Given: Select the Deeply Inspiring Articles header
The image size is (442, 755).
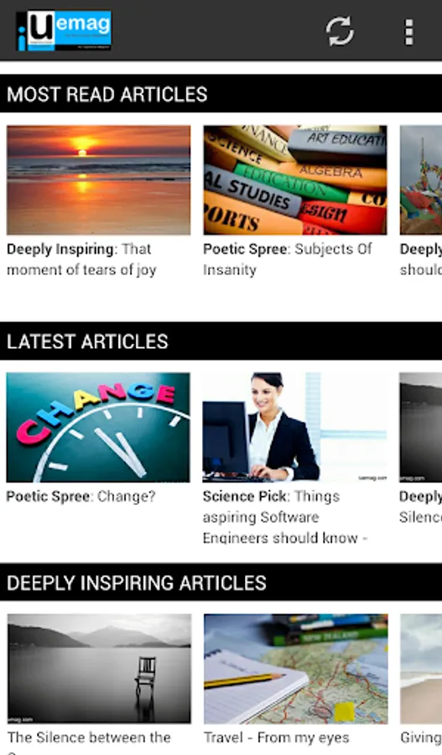Looking at the screenshot, I should [x=221, y=583].
